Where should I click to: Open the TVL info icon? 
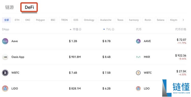pyautogui.click(x=113, y=29)
